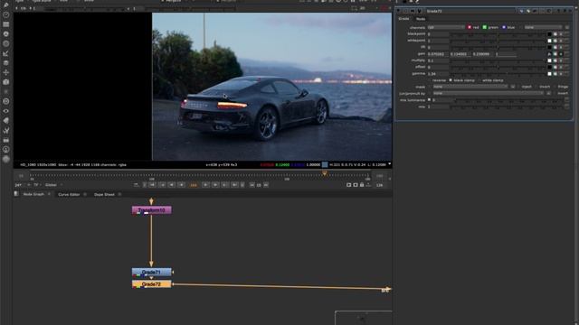Open the MetaData nodes tag icon
Viewport: 579px width, 325px height.
click(6, 120)
